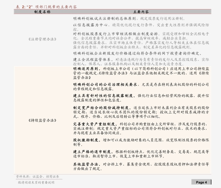Click the paragraph starting '对科创板股票发行上市审核流程'

click(141, 36)
